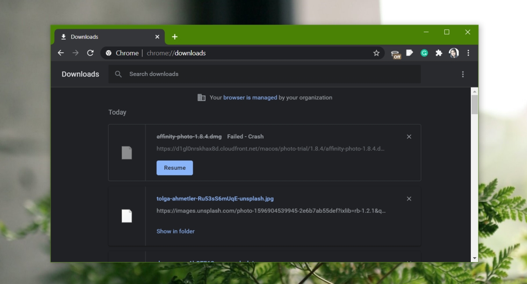Click the scrollbar down arrow

point(475,258)
